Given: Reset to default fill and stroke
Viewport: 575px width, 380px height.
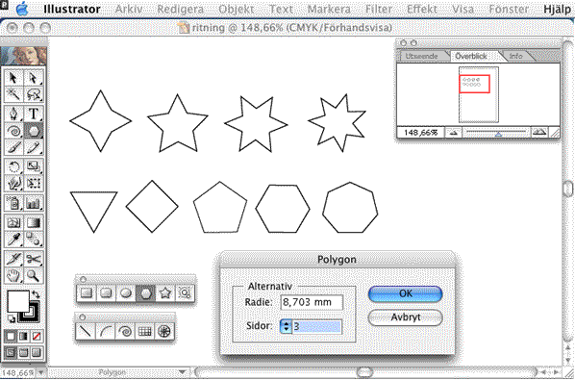Looking at the screenshot, I should click(x=12, y=319).
